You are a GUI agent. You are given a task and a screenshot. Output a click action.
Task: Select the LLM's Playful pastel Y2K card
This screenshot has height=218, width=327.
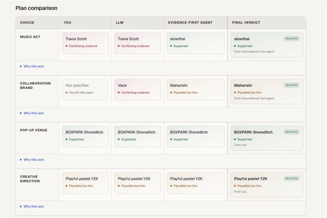(x=138, y=183)
